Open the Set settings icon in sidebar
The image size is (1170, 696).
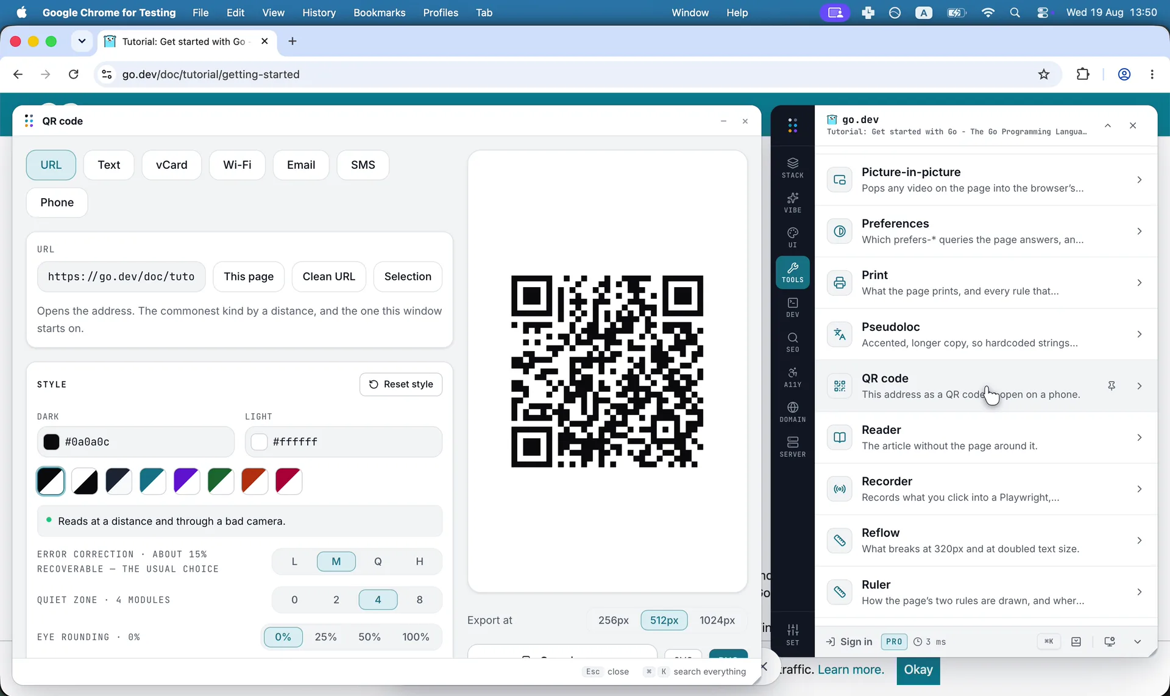pyautogui.click(x=792, y=634)
